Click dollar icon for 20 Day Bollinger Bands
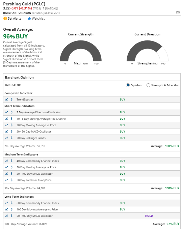Image resolution: width=183 pixels, height=231 pixels. 11,138
